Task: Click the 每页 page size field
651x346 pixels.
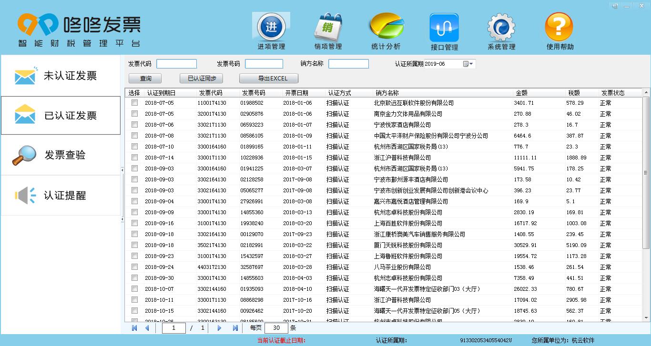Action: (276, 328)
